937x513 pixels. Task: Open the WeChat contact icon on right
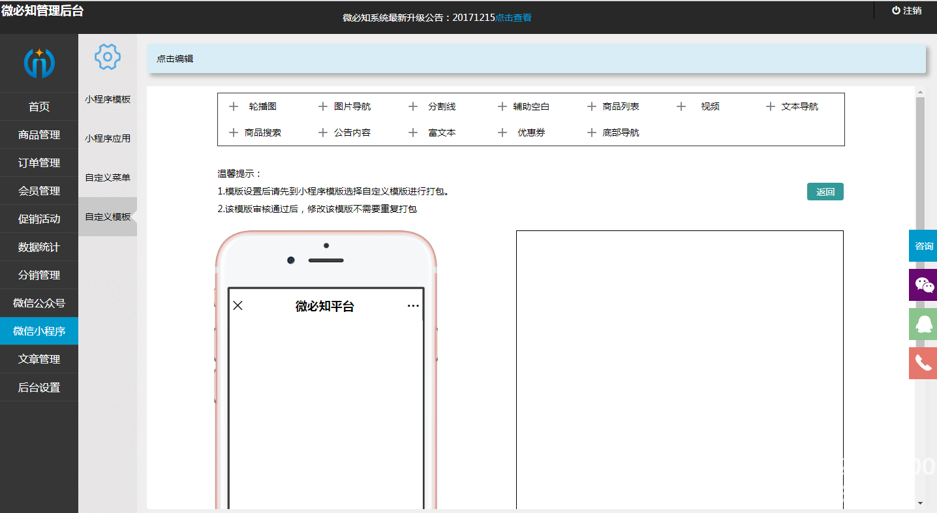pyautogui.click(x=923, y=285)
